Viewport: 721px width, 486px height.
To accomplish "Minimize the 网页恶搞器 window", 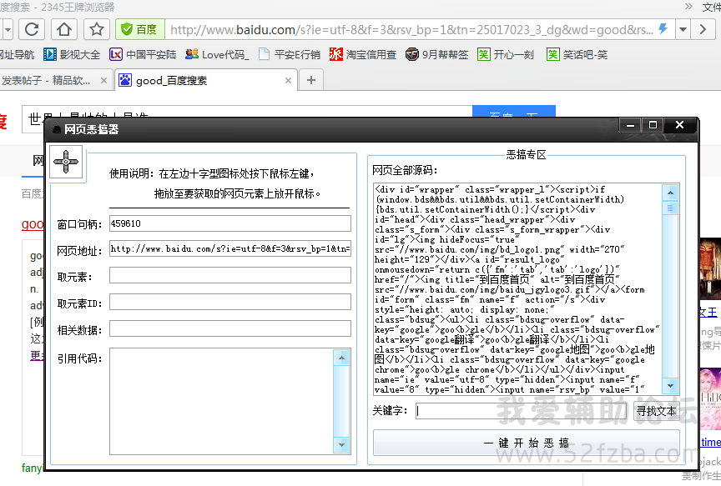I will click(630, 124).
